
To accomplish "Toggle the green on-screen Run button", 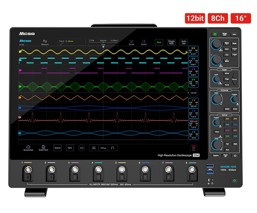I will (159, 42).
